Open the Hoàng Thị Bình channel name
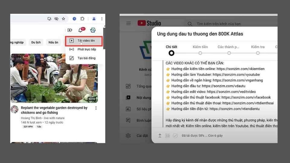 (x=43, y=118)
